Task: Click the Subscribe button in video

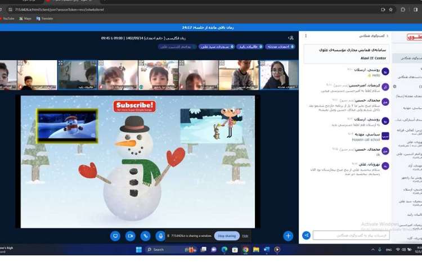Action: tap(134, 106)
